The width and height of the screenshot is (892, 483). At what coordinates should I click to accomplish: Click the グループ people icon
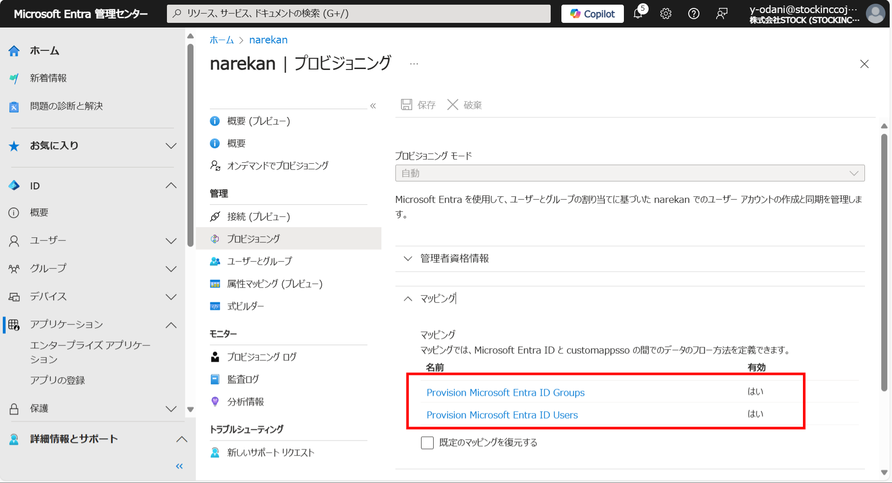pyautogui.click(x=14, y=269)
